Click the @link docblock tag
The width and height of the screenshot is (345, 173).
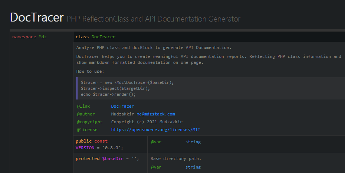[x=83, y=106]
